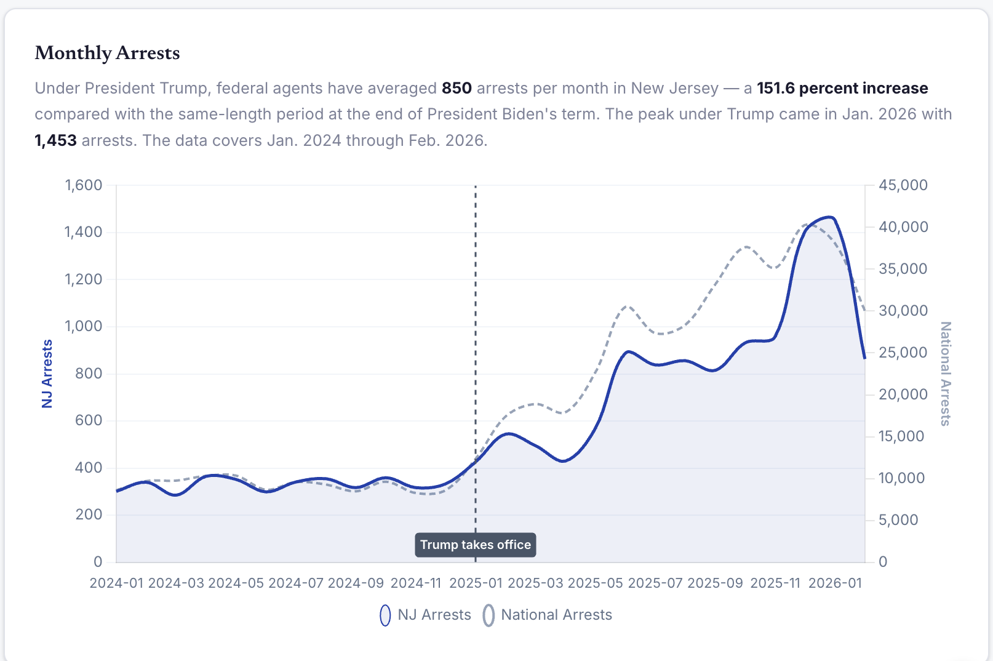Toggle the National Arrests legend entry
The height and width of the screenshot is (661, 993).
pos(547,615)
